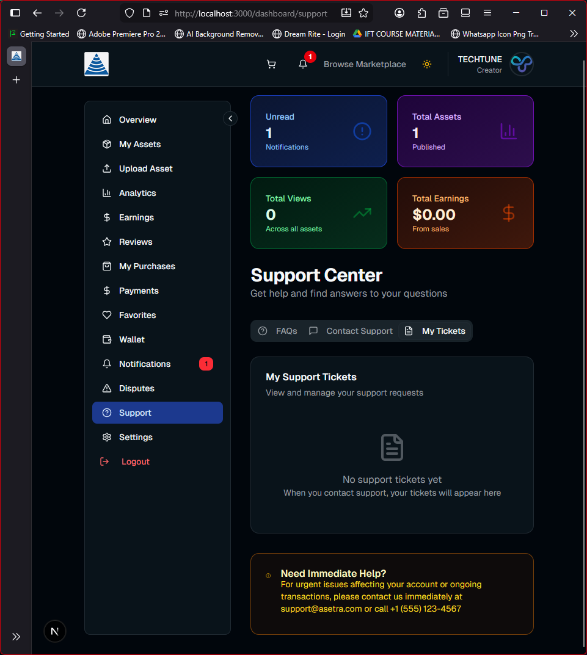Expand browser bookmarks overflow chevron
Image resolution: width=587 pixels, height=655 pixels.
coord(574,34)
